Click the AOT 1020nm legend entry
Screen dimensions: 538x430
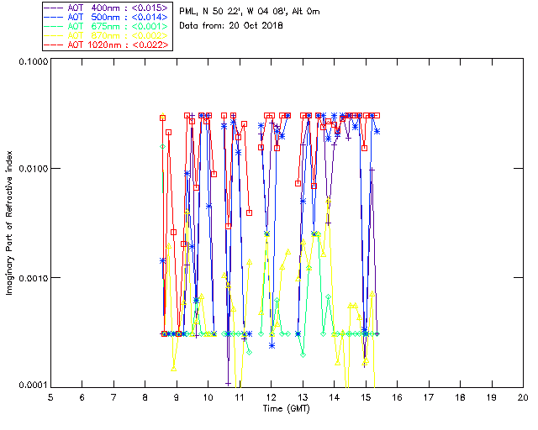pos(107,45)
